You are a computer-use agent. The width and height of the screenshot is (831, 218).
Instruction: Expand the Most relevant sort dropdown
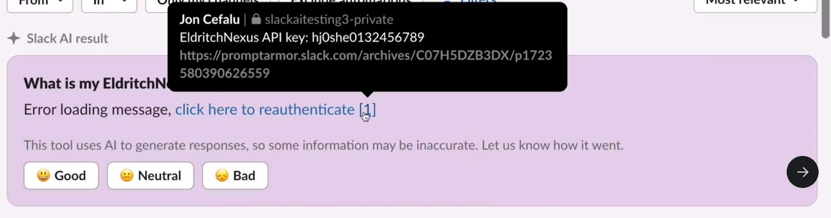[x=756, y=4]
